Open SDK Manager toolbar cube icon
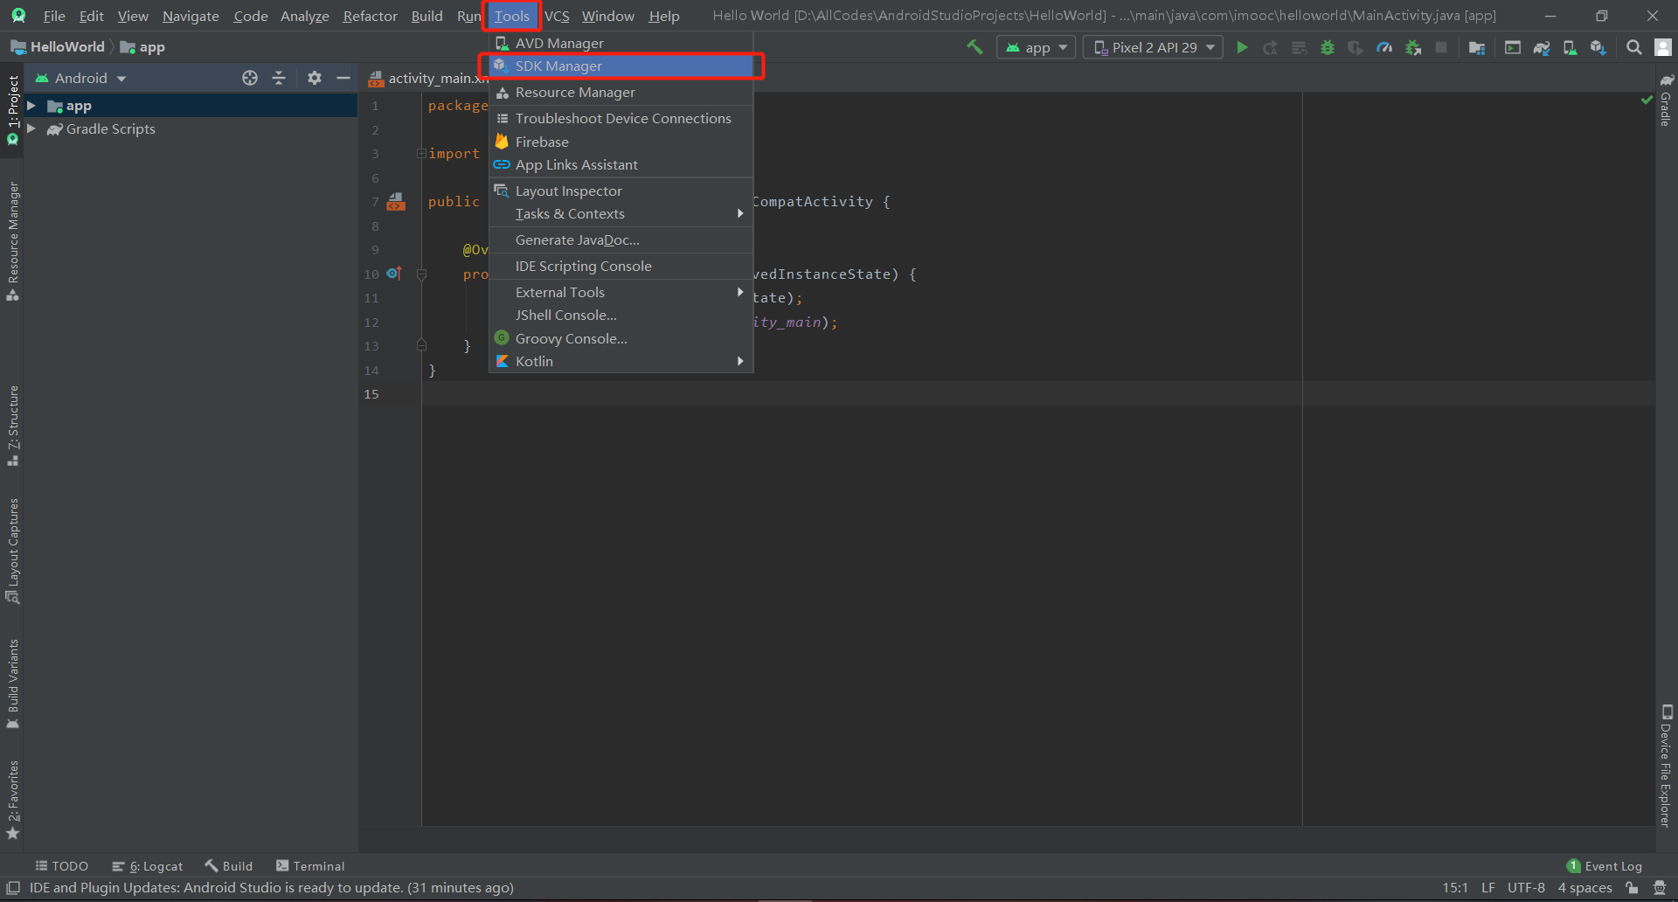1678x902 pixels. [1598, 47]
